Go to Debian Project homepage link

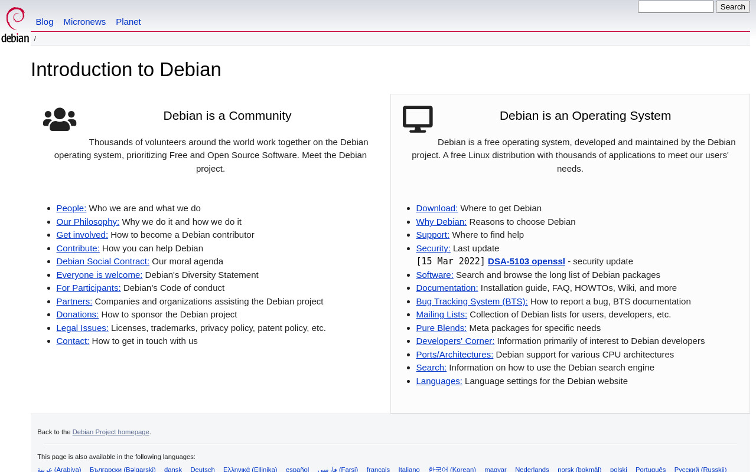tap(111, 432)
